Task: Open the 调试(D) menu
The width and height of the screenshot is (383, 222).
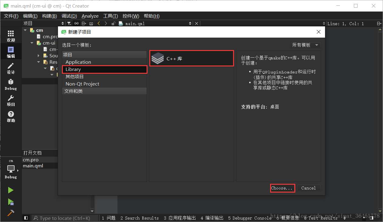Action: click(69, 16)
